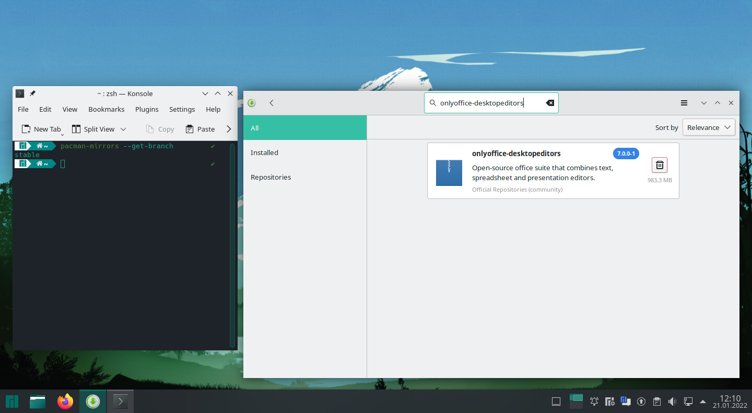
Task: Click the stable output line in Konsole
Action: [27, 155]
